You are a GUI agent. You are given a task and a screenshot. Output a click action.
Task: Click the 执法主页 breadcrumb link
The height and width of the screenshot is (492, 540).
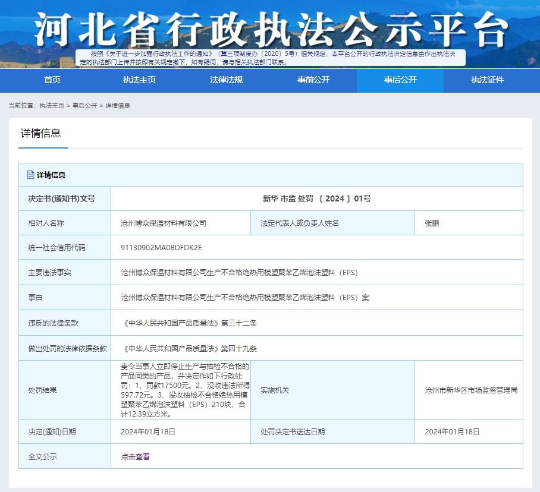tap(52, 105)
